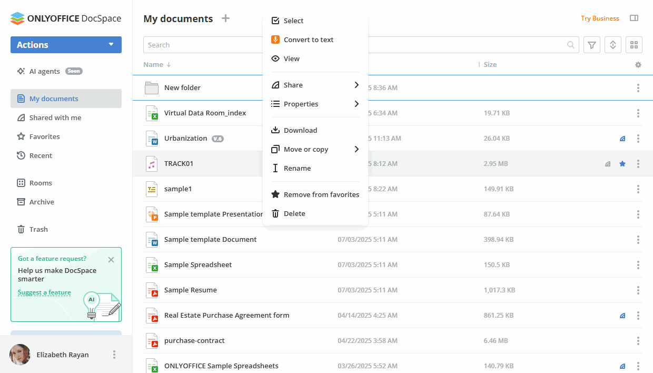Image resolution: width=653 pixels, height=373 pixels.
Task: Click Remove from favorites in context menu
Action: [x=321, y=195]
